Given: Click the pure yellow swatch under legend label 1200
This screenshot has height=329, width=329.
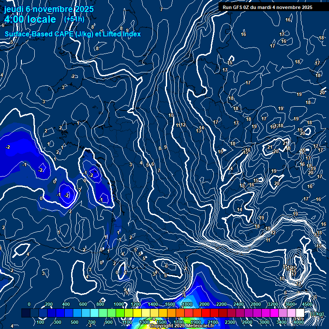Looking at the screenshot, I should click(137, 313).
